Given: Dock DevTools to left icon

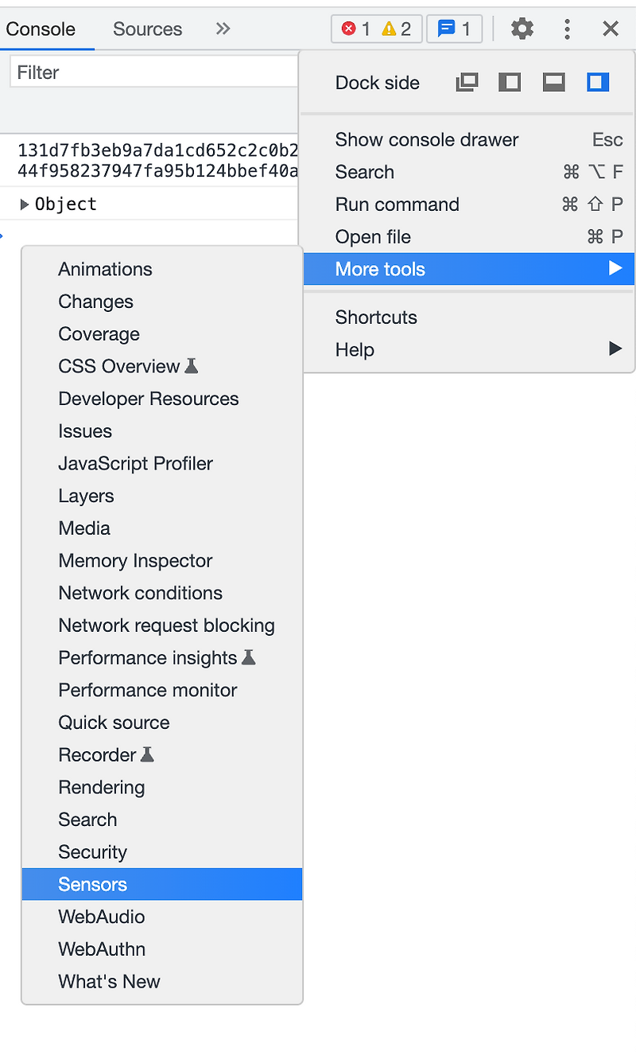Looking at the screenshot, I should (x=510, y=82).
